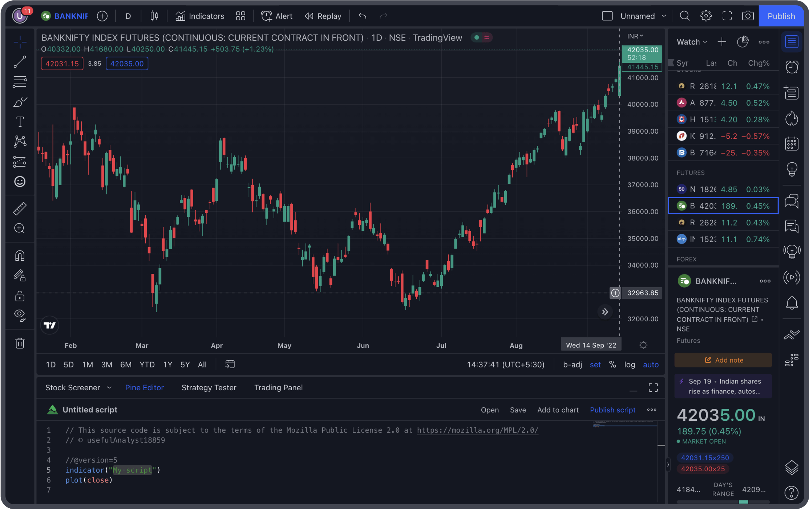Maximize the bottom panel
This screenshot has height=509, width=809.
pyautogui.click(x=653, y=388)
